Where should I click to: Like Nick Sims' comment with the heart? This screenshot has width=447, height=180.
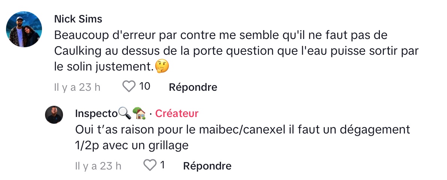tap(129, 87)
